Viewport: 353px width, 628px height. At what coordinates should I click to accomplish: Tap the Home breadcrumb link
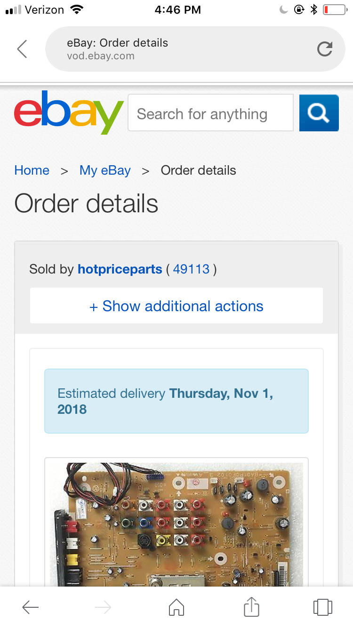(x=32, y=170)
